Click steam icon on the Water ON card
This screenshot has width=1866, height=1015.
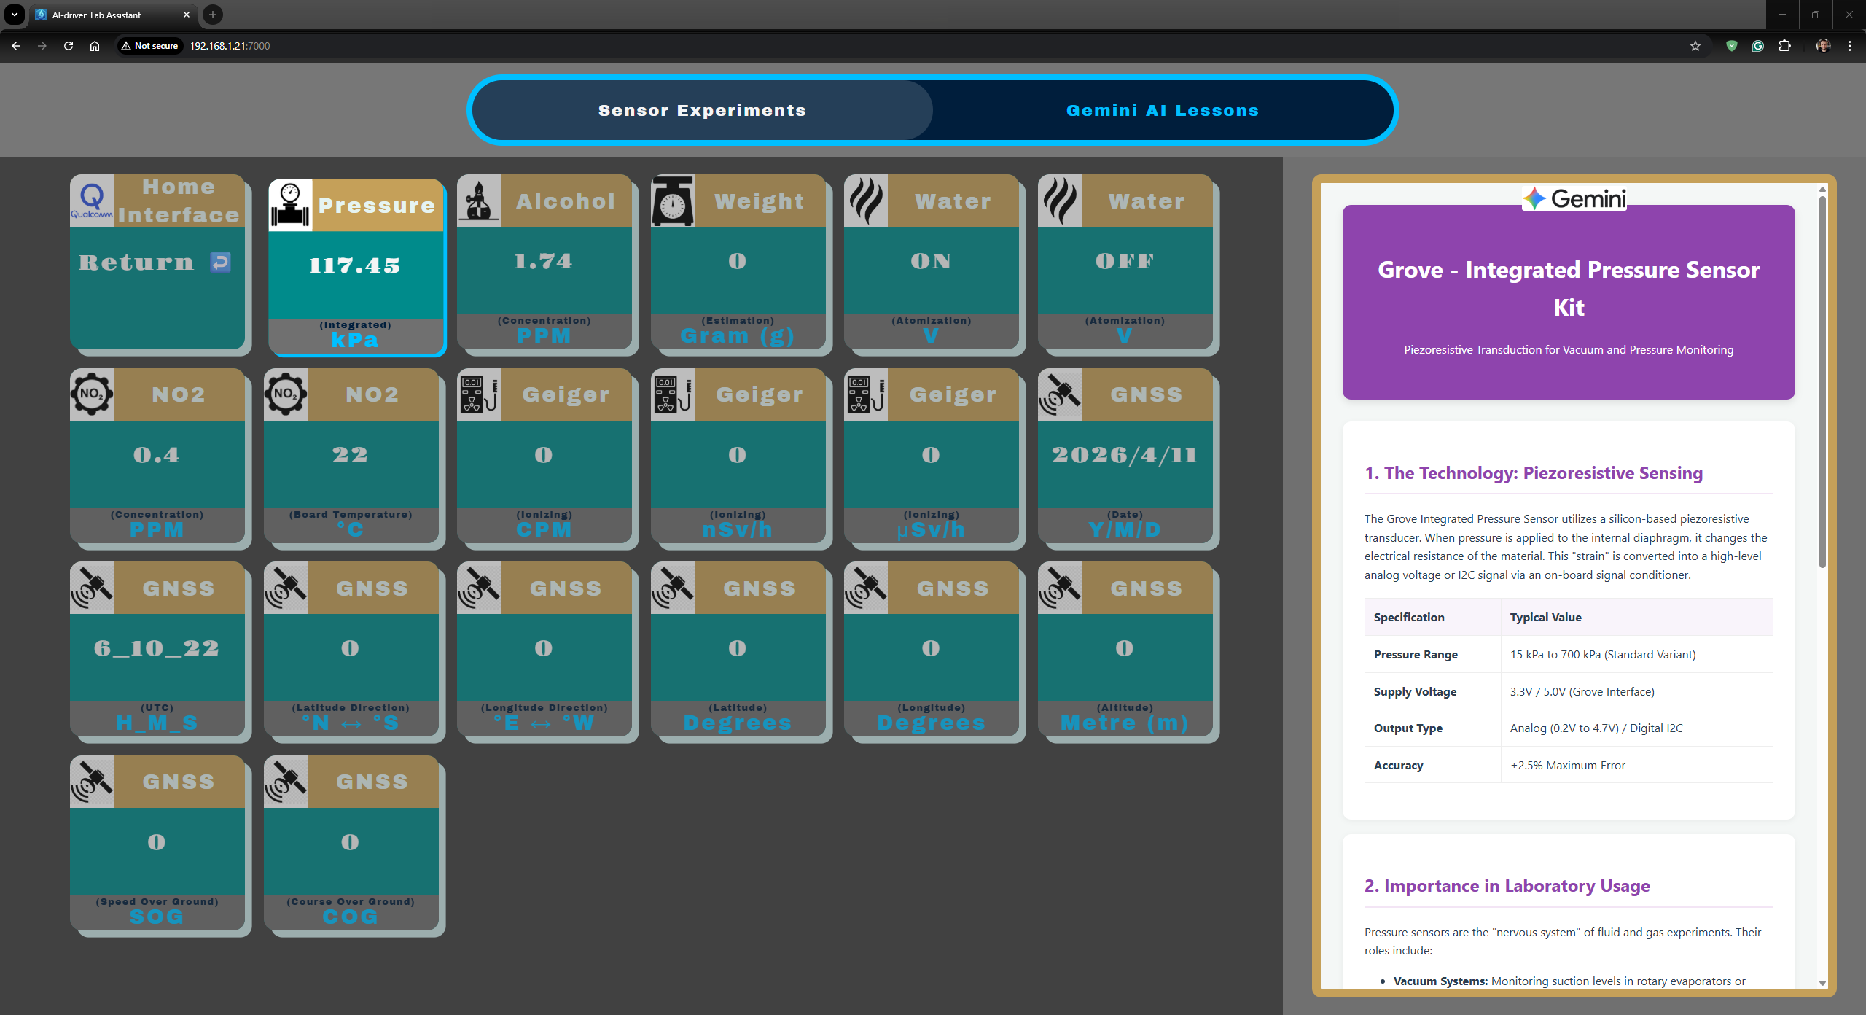(866, 201)
